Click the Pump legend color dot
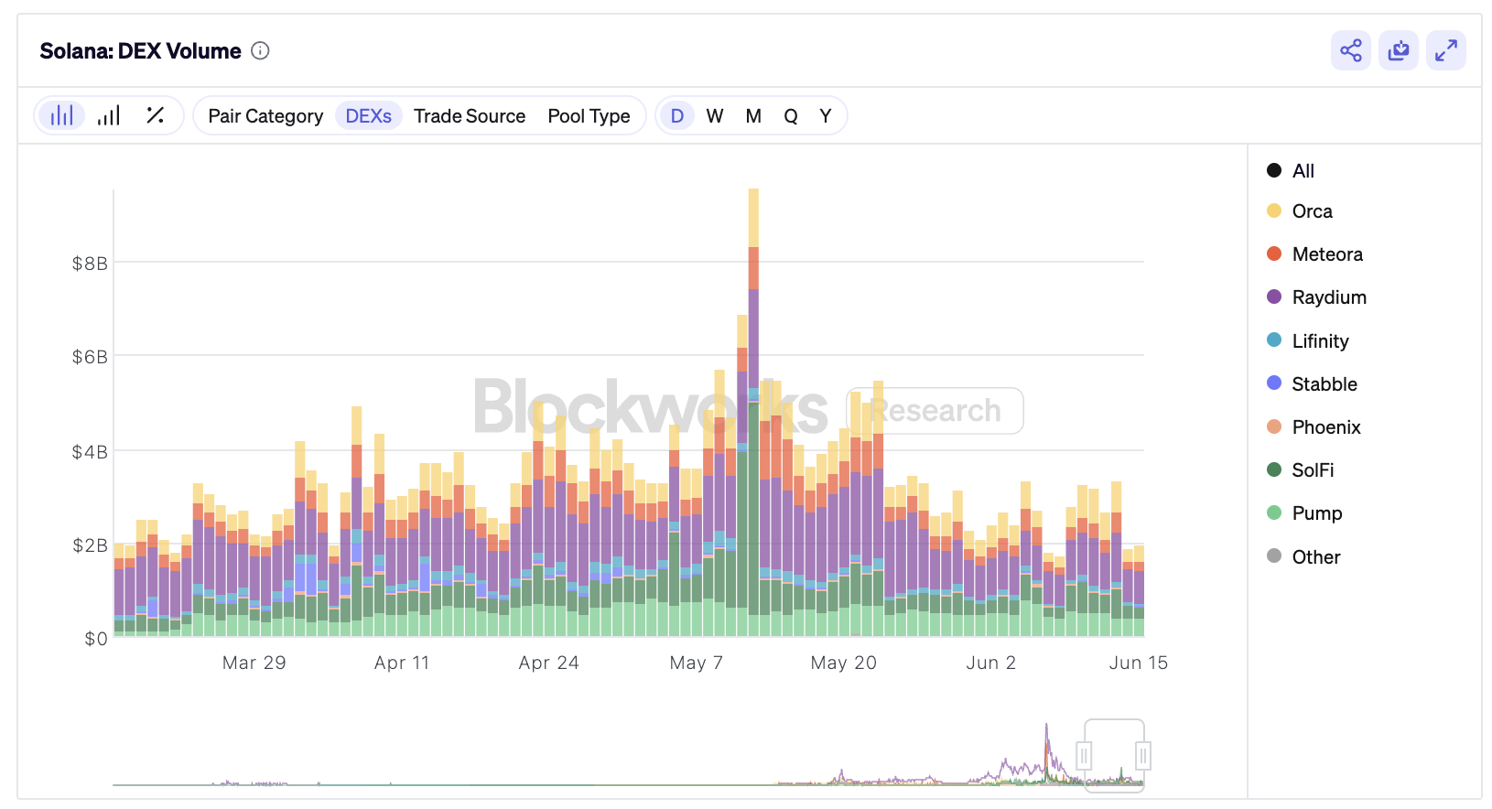Image resolution: width=1492 pixels, height=809 pixels. click(x=1273, y=512)
